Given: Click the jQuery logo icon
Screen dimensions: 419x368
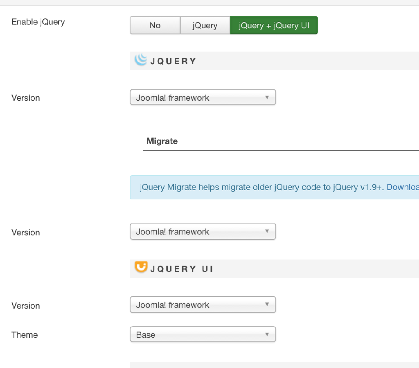Looking at the screenshot, I should (141, 60).
